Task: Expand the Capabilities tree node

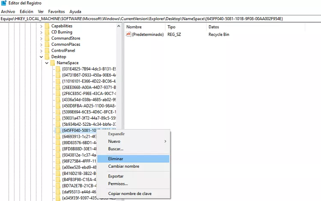Action: (42, 26)
